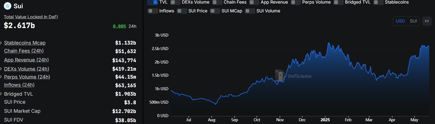Click the Aug label on chart x-axis
The width and height of the screenshot is (435, 124).
click(x=211, y=120)
